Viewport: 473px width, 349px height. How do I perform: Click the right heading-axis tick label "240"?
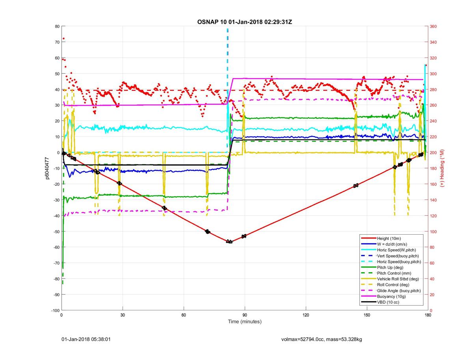(433, 121)
